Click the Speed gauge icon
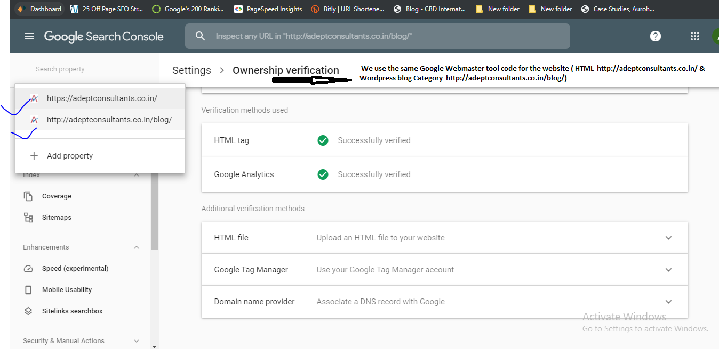719x349 pixels. [x=28, y=269]
